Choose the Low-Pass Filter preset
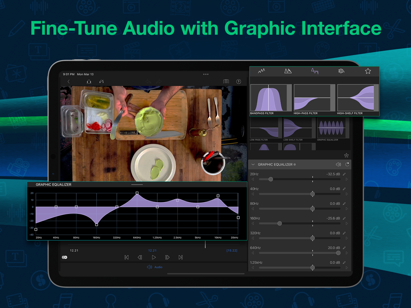The height and width of the screenshot is (308, 411). (266, 129)
